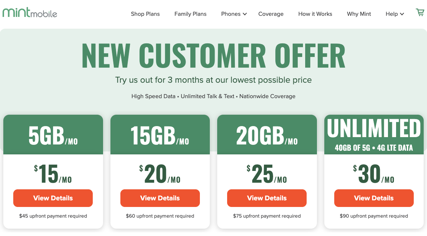Navigate to How it Works
The height and width of the screenshot is (236, 427).
click(x=315, y=14)
